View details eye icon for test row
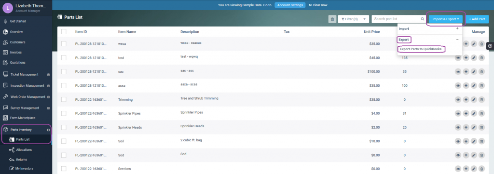 [458, 58]
